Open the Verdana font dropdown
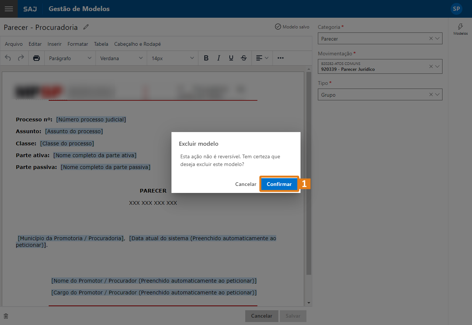Viewport: 472px width, 325px height. coord(121,58)
